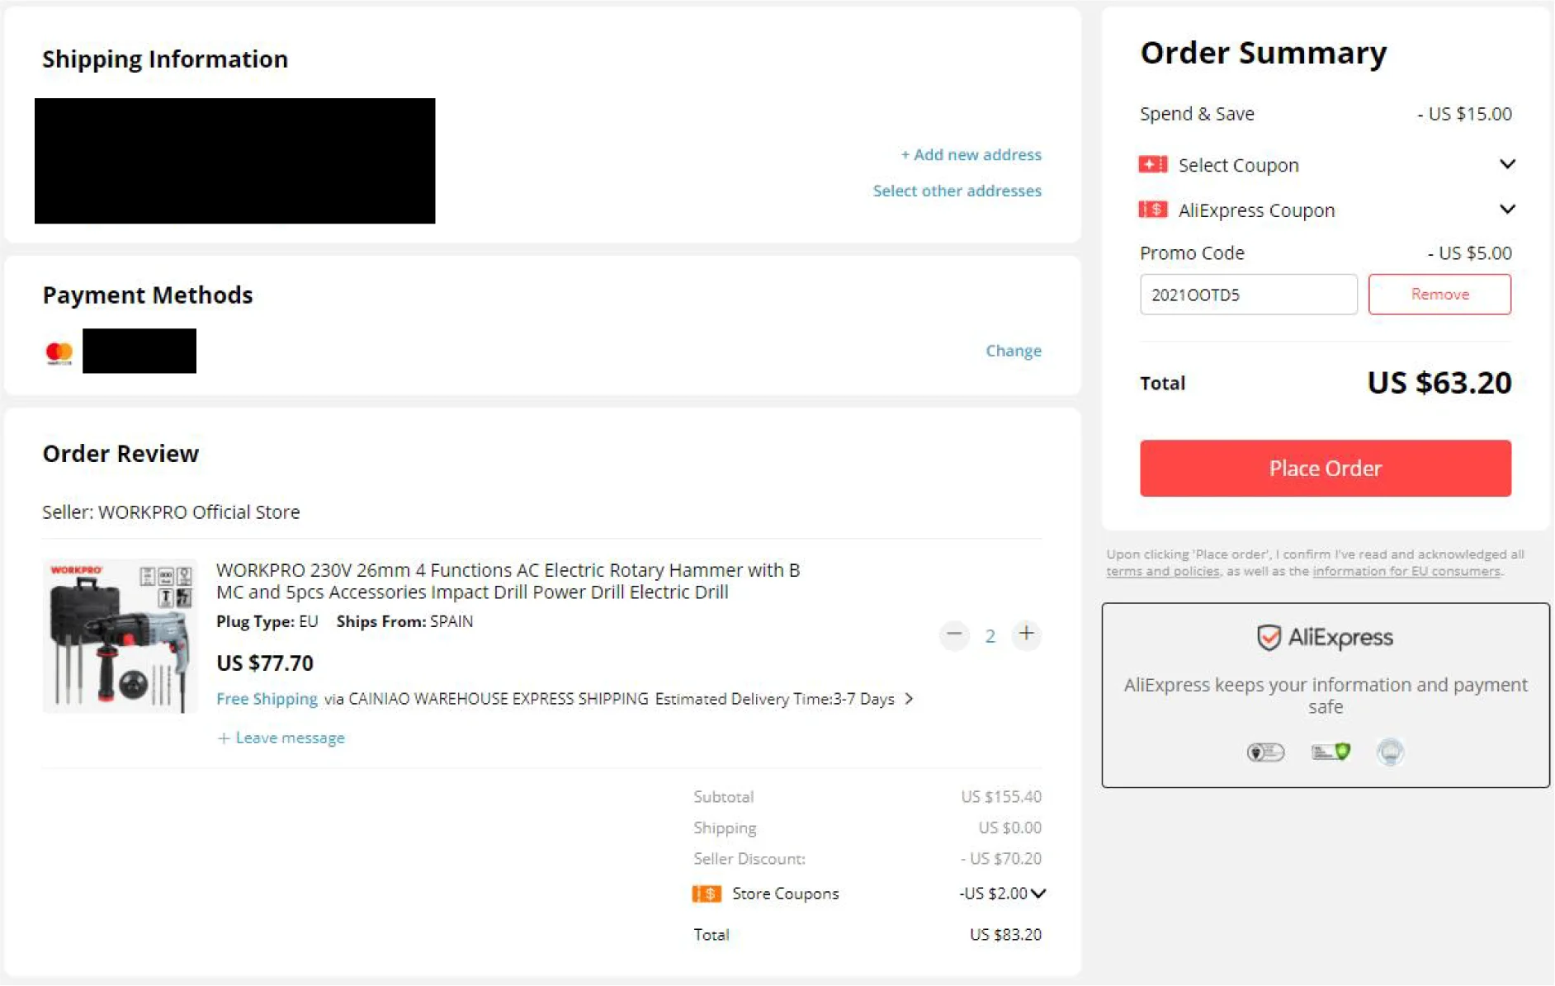Click the green shield card security badge
Viewport: 1555px width, 986px height.
tap(1330, 752)
